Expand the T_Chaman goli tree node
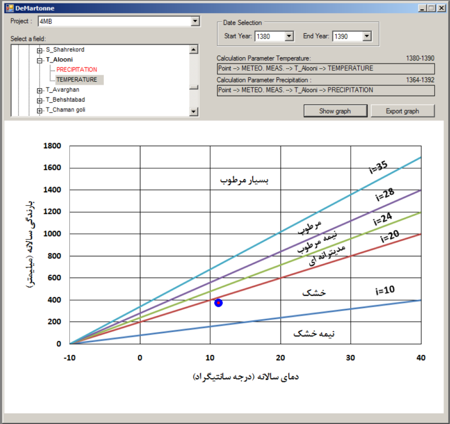 click(40, 111)
